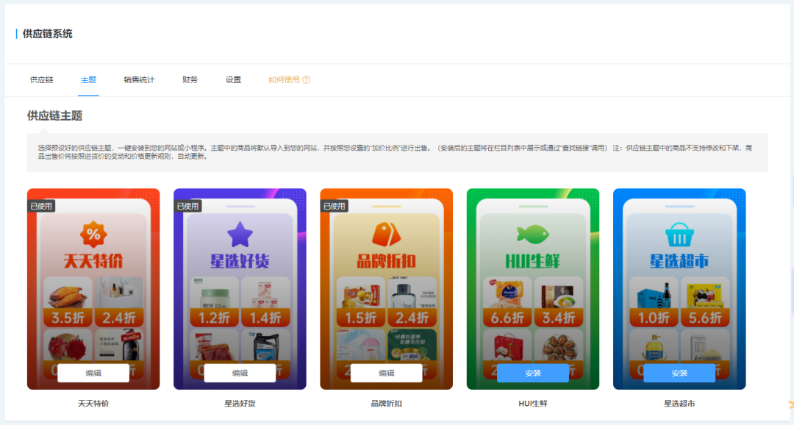Click the 品牌折扣 caption below the card
The image size is (794, 425).
387,404
